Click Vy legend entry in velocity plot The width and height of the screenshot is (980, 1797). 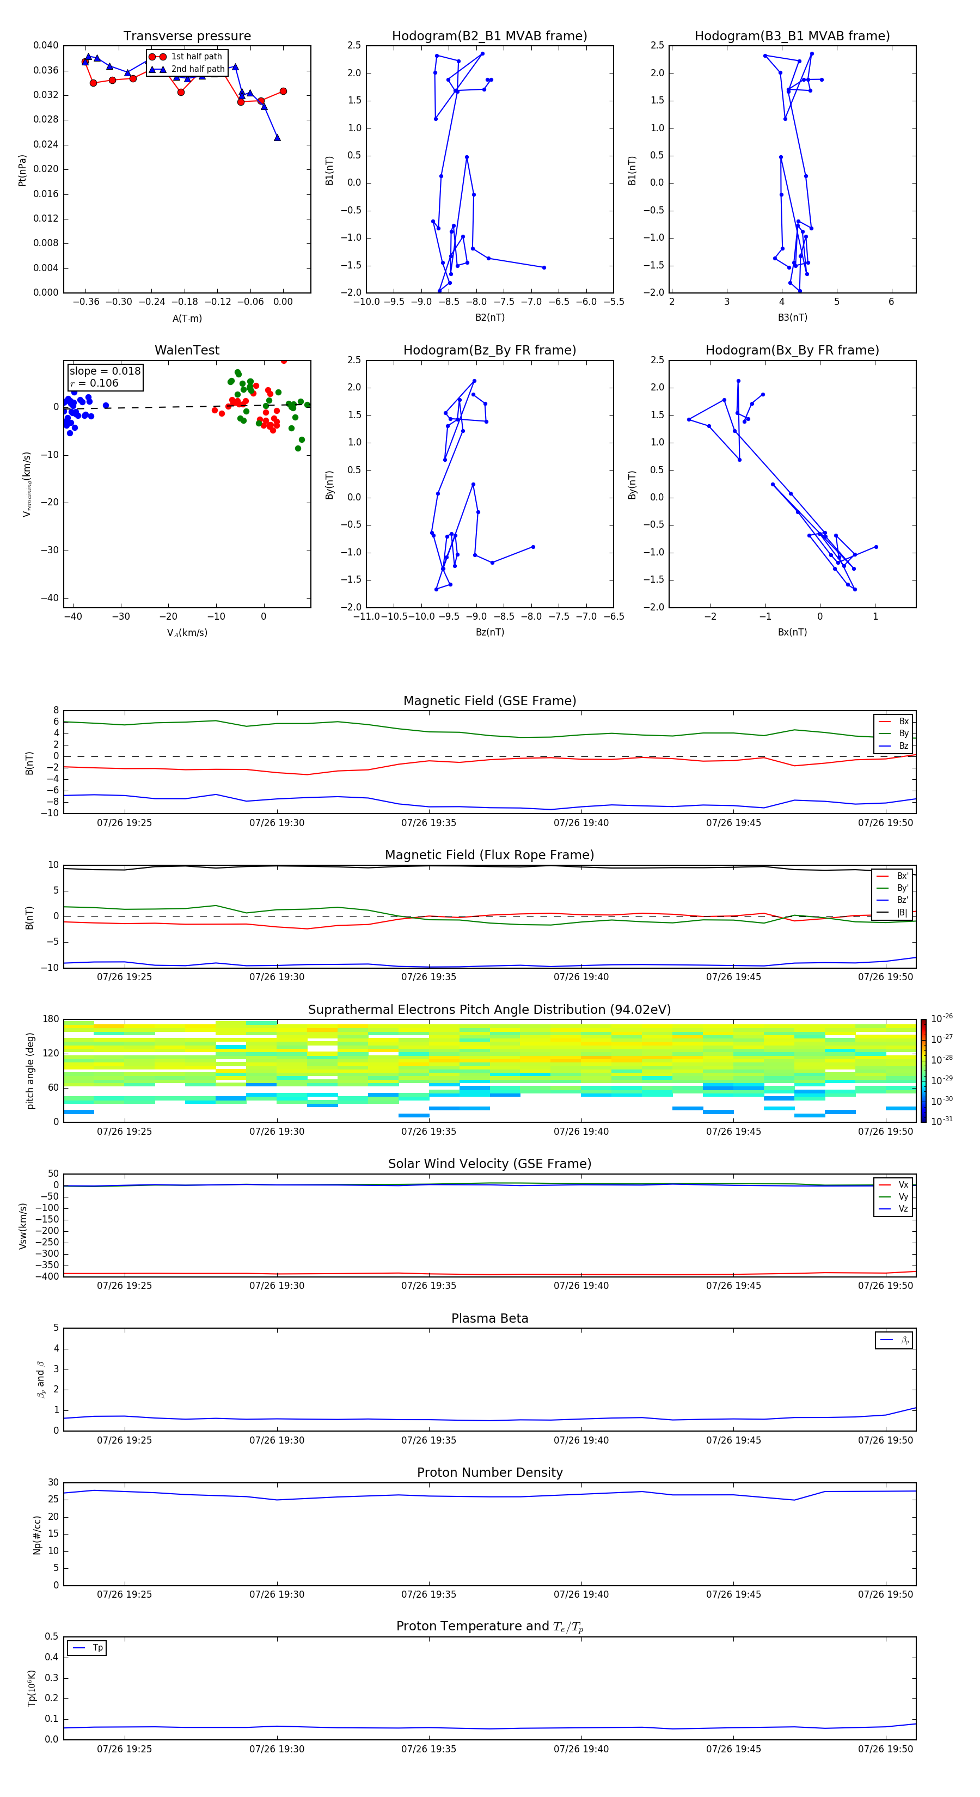click(894, 1196)
